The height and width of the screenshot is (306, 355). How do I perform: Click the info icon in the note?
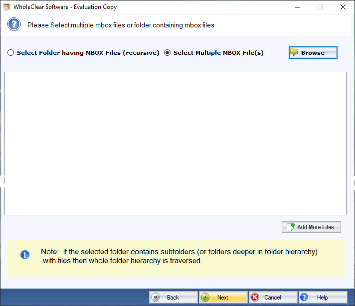click(x=25, y=255)
